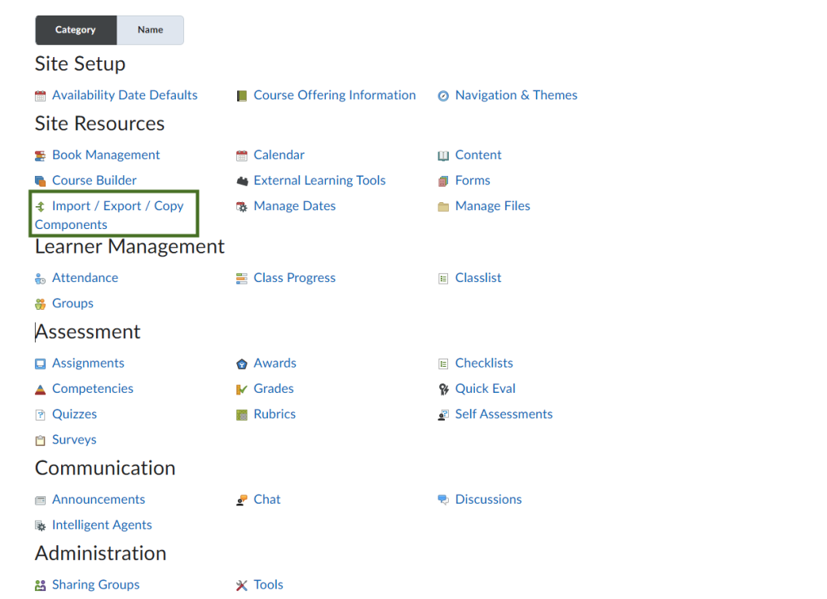Open the Checklists link
The height and width of the screenshot is (599, 827).
pyautogui.click(x=484, y=363)
